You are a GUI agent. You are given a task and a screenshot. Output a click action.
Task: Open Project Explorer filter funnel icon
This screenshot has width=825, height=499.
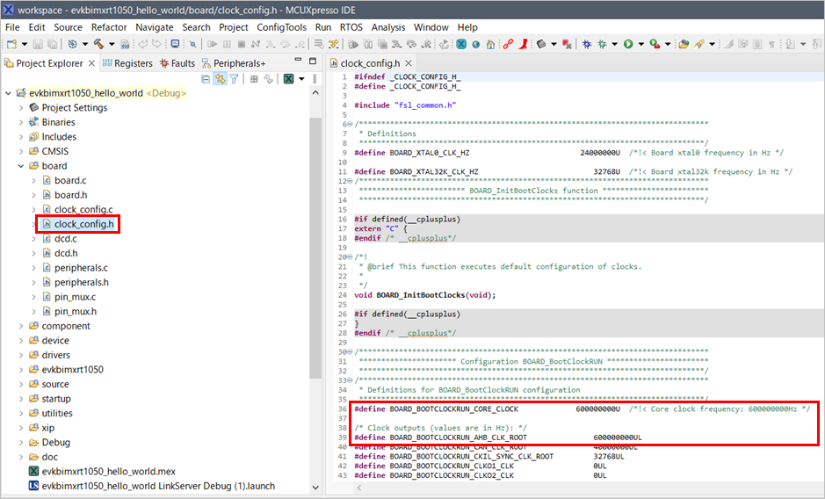click(234, 79)
